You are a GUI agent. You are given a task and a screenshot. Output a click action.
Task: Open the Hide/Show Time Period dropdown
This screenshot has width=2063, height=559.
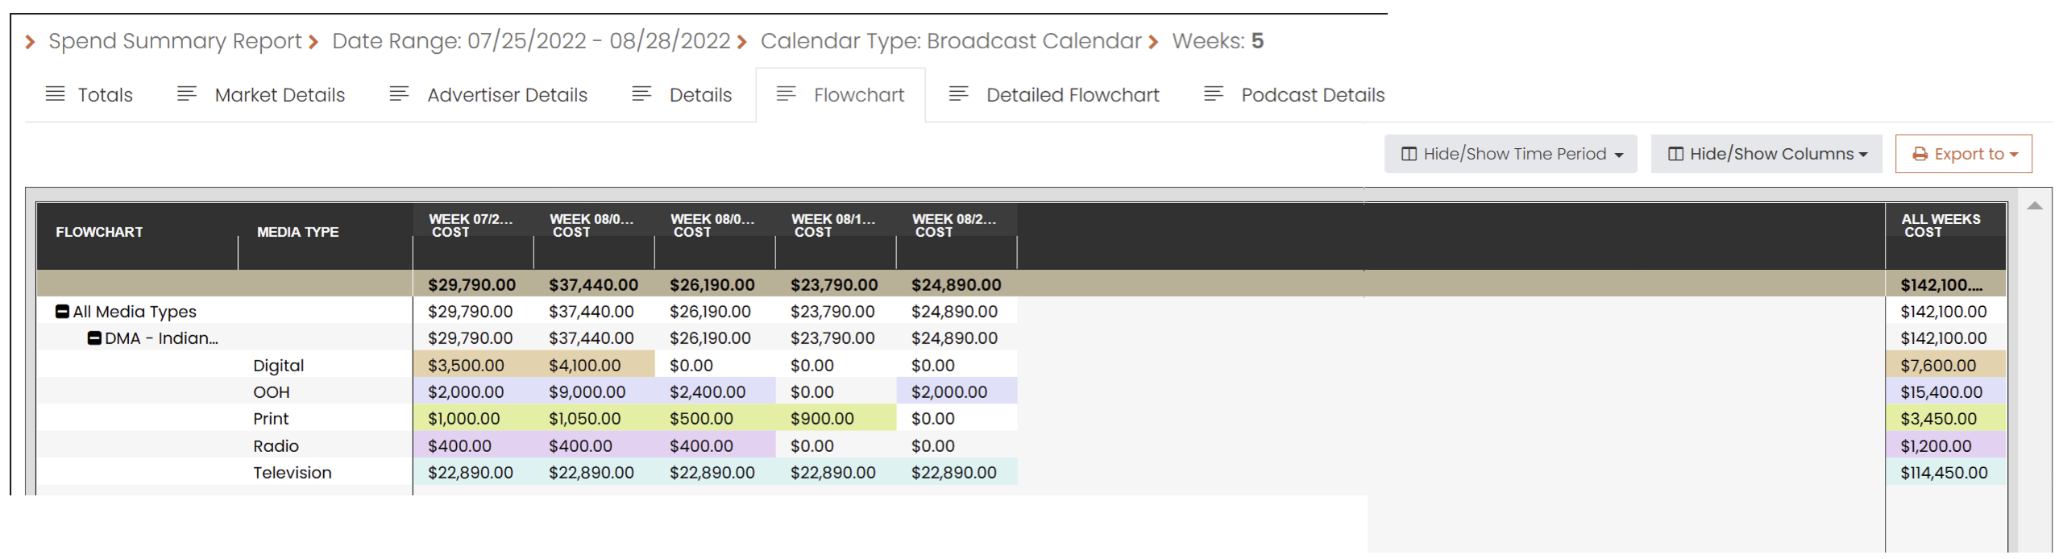pyautogui.click(x=1510, y=154)
